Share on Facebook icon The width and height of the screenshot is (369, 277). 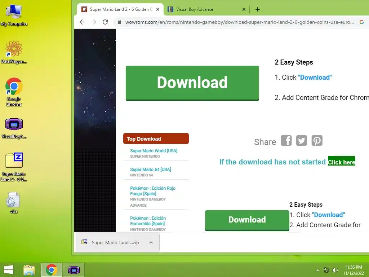click(286, 141)
